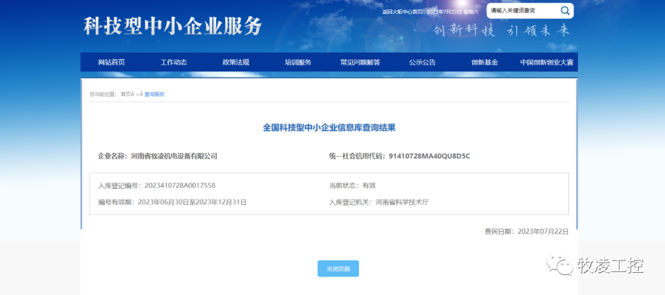The width and height of the screenshot is (665, 295).
Task: Click the 返回火炬中心首页 link
Action: pos(402,12)
